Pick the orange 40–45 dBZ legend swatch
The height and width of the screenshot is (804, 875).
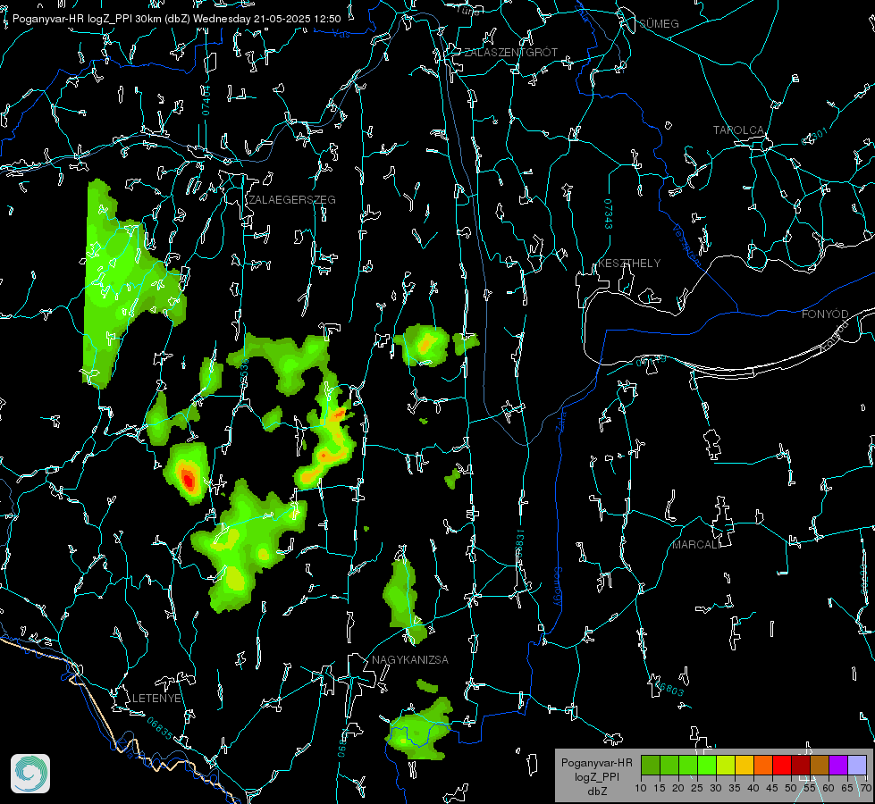pyautogui.click(x=763, y=765)
